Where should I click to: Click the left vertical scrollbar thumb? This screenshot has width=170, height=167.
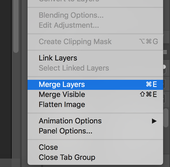click(x=16, y=26)
